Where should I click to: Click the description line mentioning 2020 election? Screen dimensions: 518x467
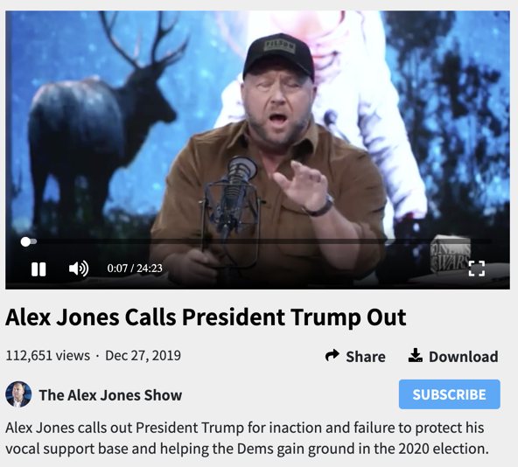click(x=247, y=449)
